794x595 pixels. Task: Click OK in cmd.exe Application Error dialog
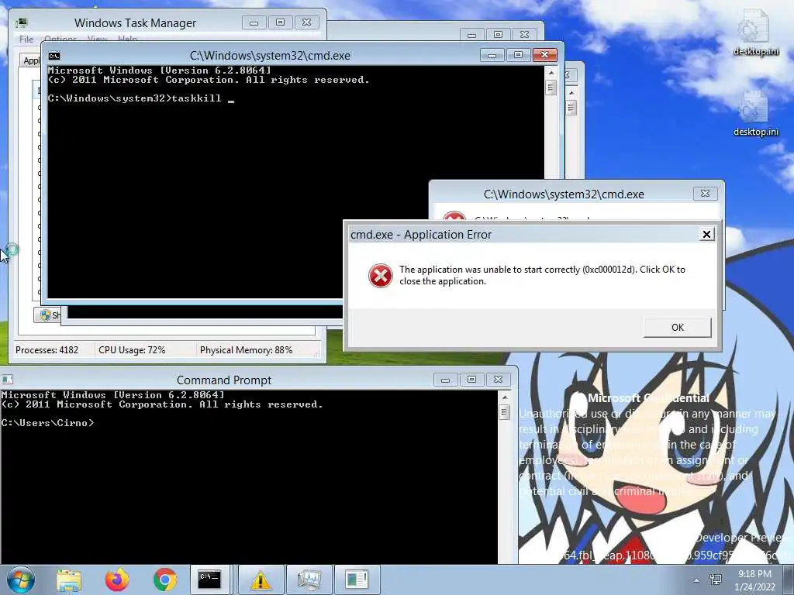[x=677, y=328]
